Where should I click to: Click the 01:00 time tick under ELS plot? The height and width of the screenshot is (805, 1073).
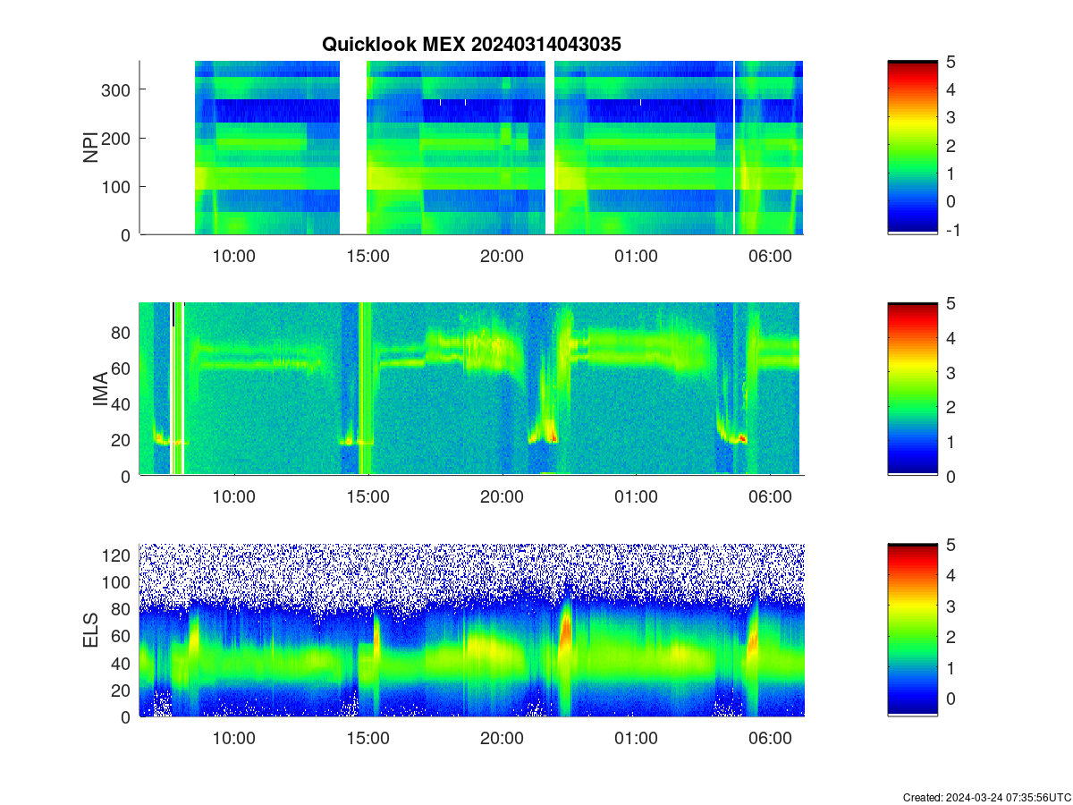(636, 739)
